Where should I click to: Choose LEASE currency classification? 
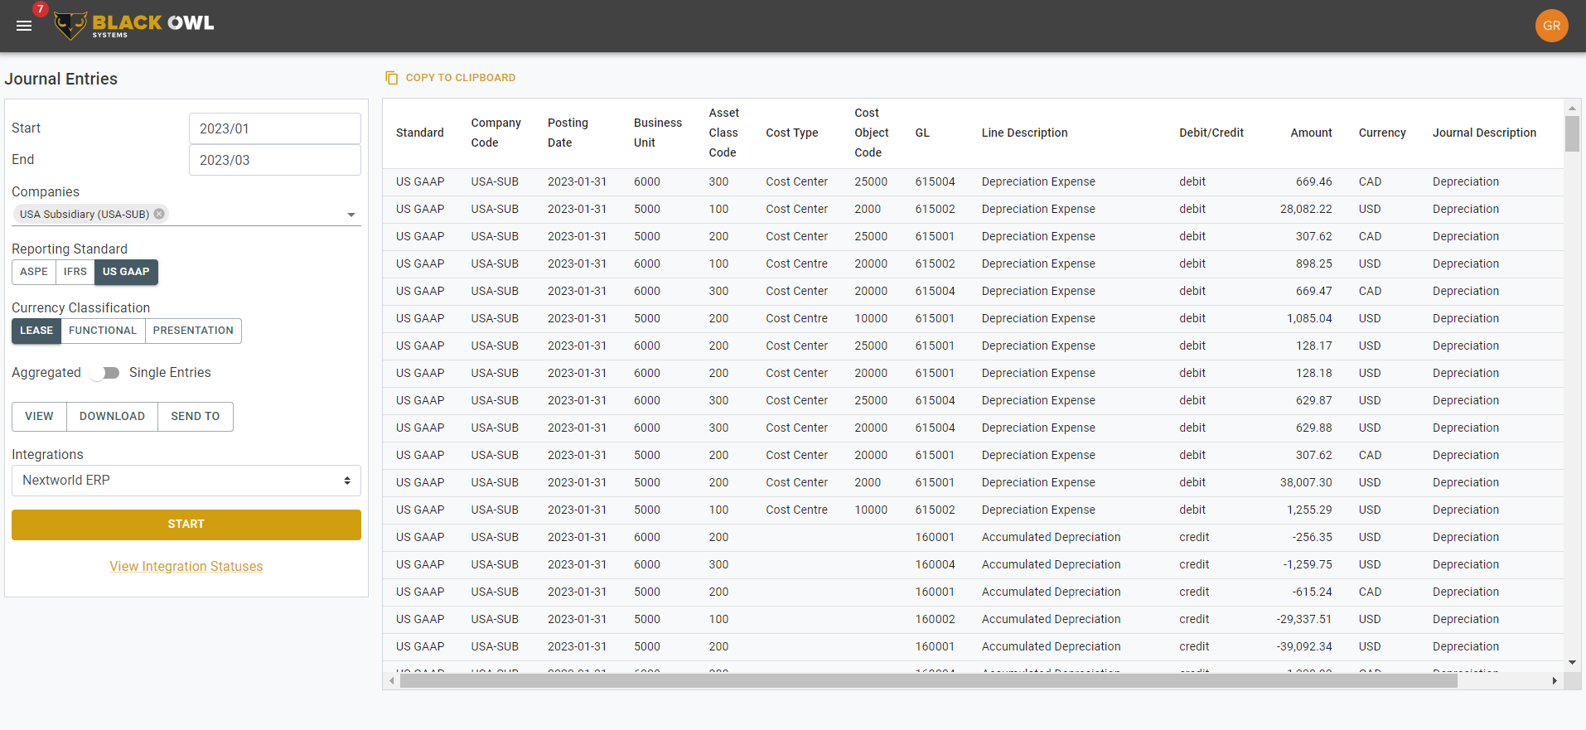(36, 331)
